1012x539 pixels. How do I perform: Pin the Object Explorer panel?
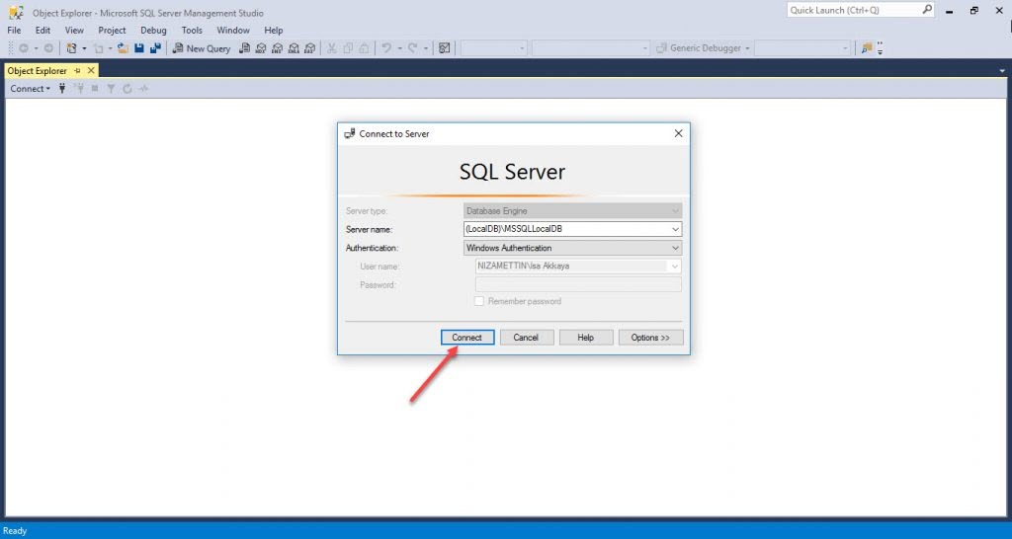point(77,71)
